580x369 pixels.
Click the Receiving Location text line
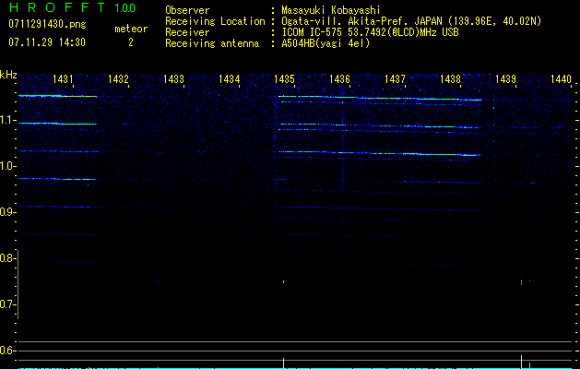(x=353, y=21)
